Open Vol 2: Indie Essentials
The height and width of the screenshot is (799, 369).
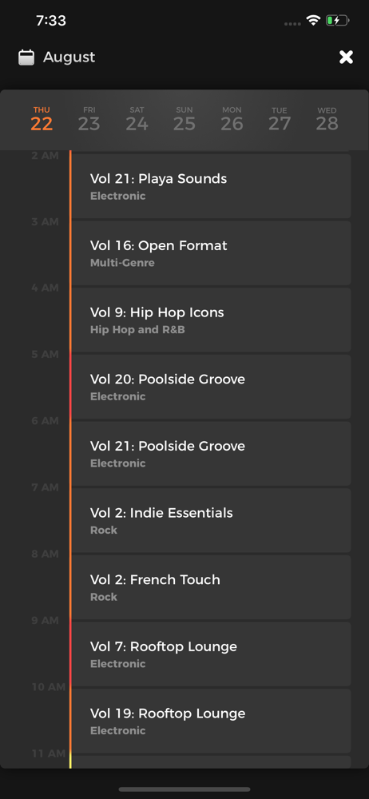(x=211, y=520)
